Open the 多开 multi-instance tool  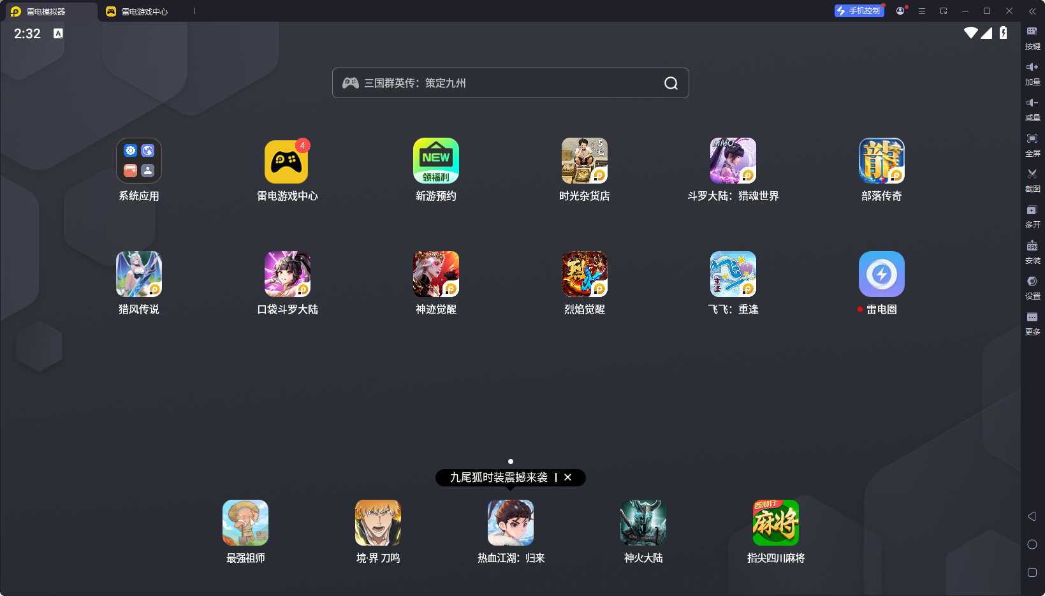(1032, 216)
